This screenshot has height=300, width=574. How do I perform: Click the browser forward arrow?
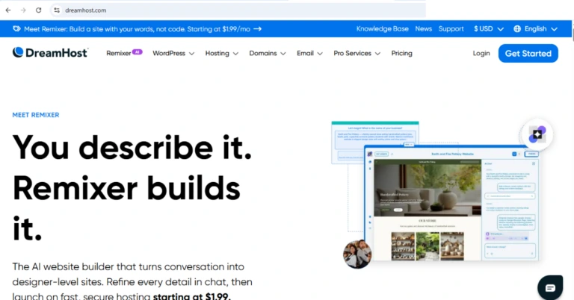(23, 10)
